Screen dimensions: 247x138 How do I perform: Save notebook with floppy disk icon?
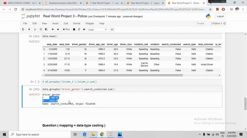23,30
